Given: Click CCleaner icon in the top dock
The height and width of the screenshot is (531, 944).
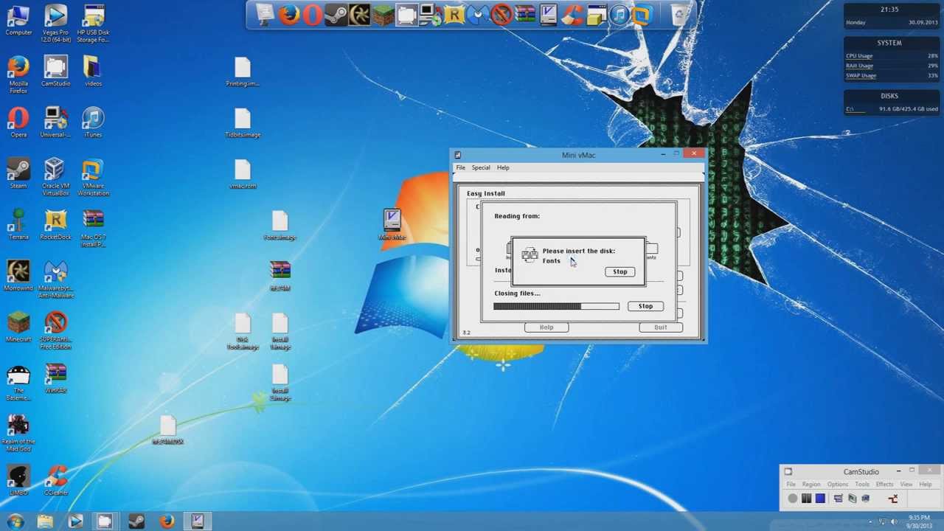Looking at the screenshot, I should [x=572, y=15].
